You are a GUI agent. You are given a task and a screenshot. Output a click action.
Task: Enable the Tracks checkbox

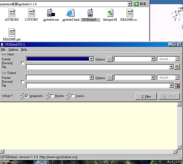(72, 96)
